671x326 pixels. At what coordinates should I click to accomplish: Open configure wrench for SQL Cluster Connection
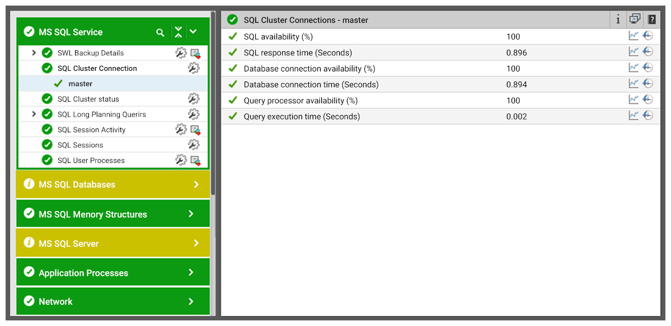pyautogui.click(x=194, y=68)
